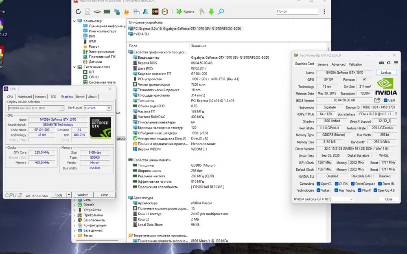The height and width of the screenshot is (254, 407).
Task: Click the NVIDIA logo in GPU-Z
Action: 386,86
